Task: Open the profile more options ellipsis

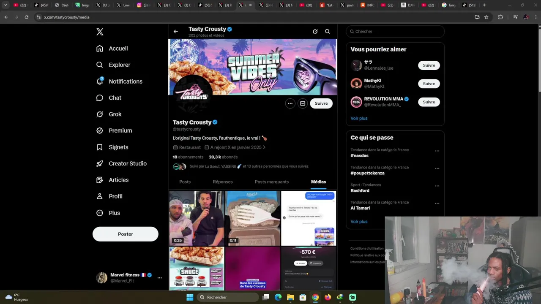Action: tap(290, 103)
